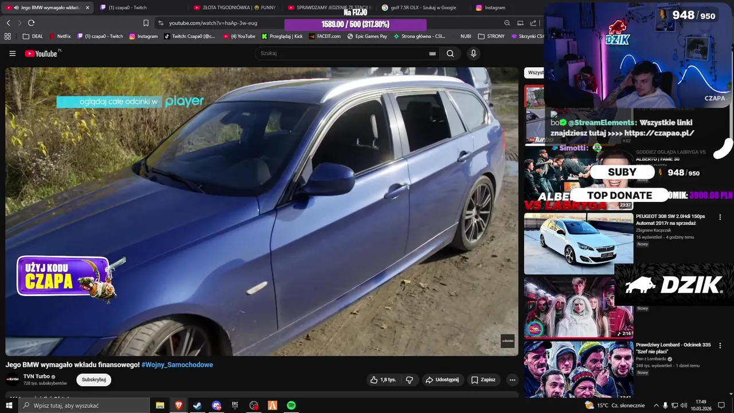This screenshot has width=734, height=413.
Task: Go to YouTube home via logo
Action: point(42,53)
